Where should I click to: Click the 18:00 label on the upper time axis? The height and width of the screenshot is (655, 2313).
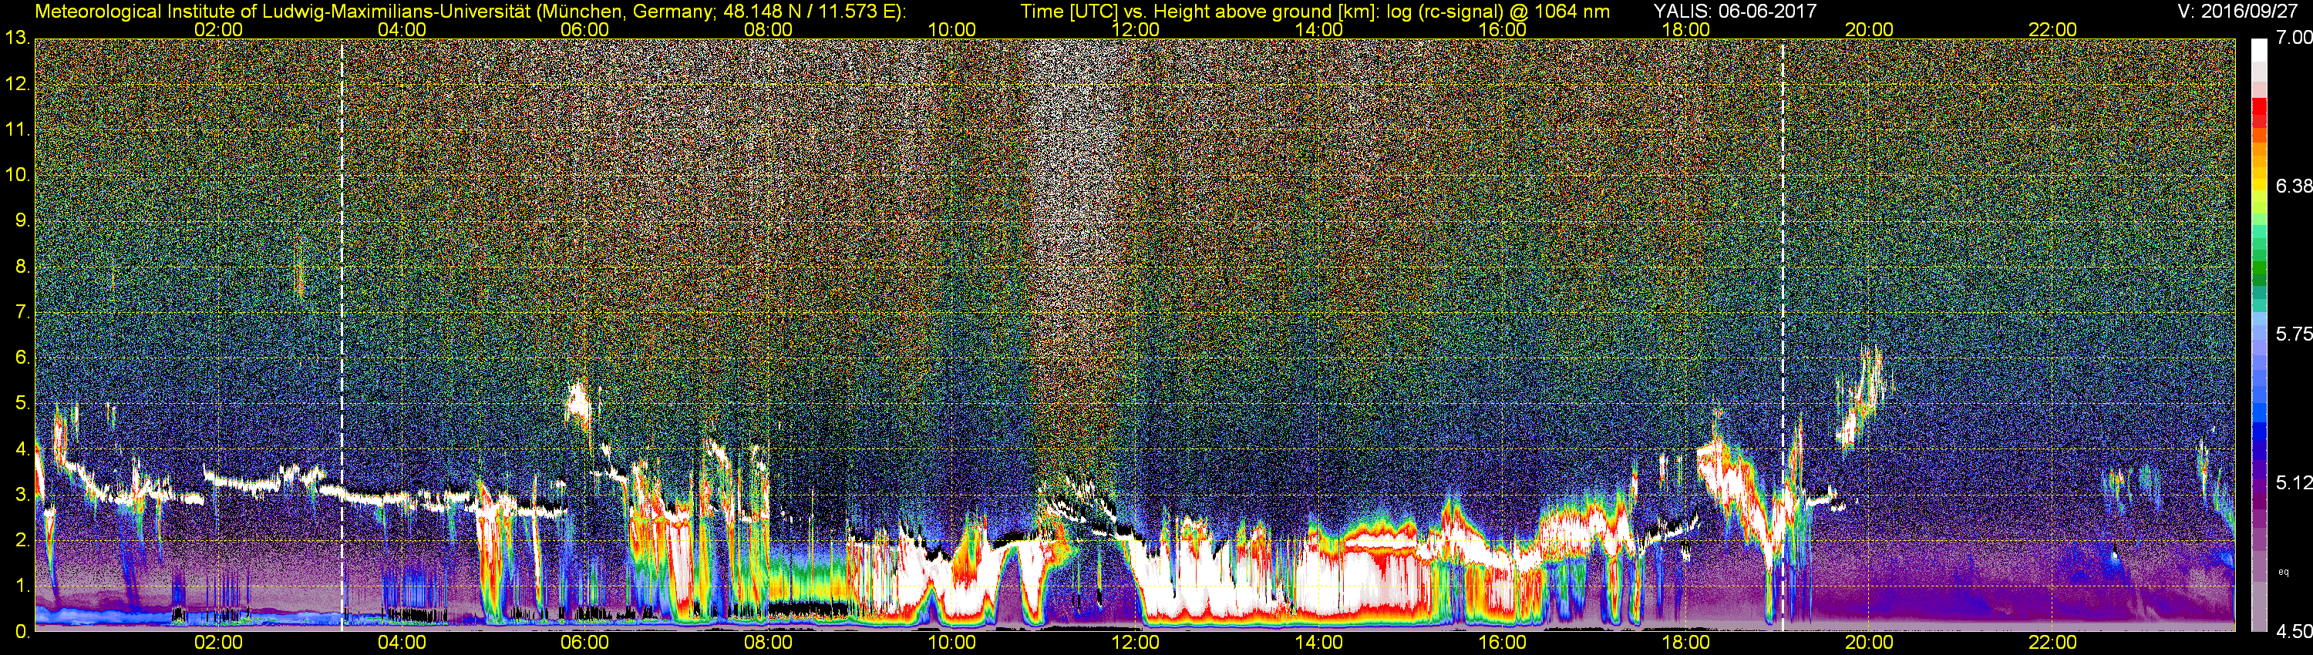click(x=1685, y=31)
